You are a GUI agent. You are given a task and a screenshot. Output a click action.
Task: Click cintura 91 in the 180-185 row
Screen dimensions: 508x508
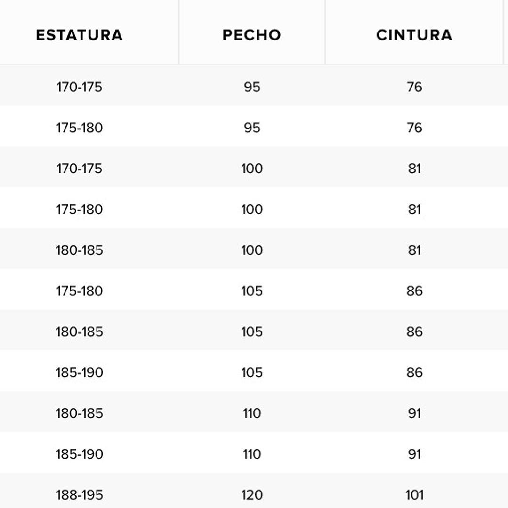(x=414, y=413)
